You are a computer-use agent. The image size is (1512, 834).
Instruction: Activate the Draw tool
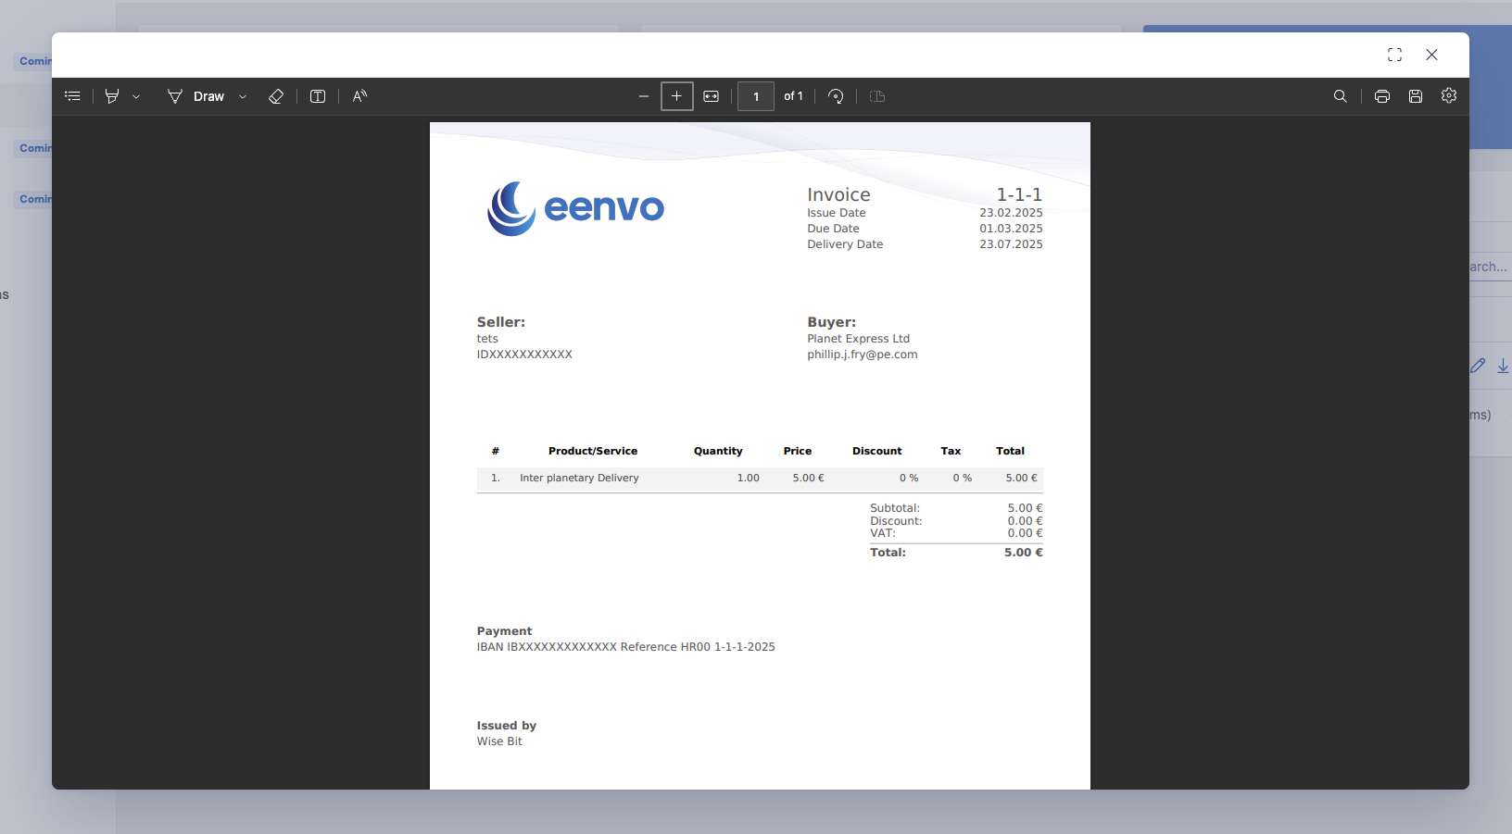click(x=196, y=96)
